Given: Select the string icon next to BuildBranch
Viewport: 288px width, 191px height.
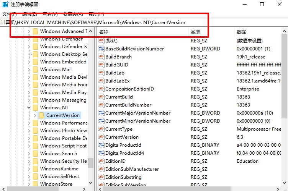Looking at the screenshot, I should [x=101, y=57].
